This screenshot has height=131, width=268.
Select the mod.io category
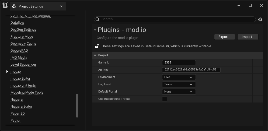coord(16,72)
